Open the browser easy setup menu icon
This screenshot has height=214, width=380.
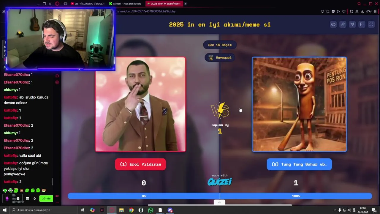(x=375, y=11)
